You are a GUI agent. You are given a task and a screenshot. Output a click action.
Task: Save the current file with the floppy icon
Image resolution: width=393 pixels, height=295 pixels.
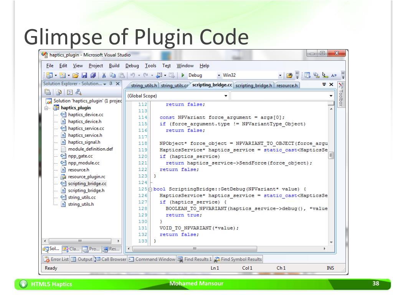click(x=84, y=75)
